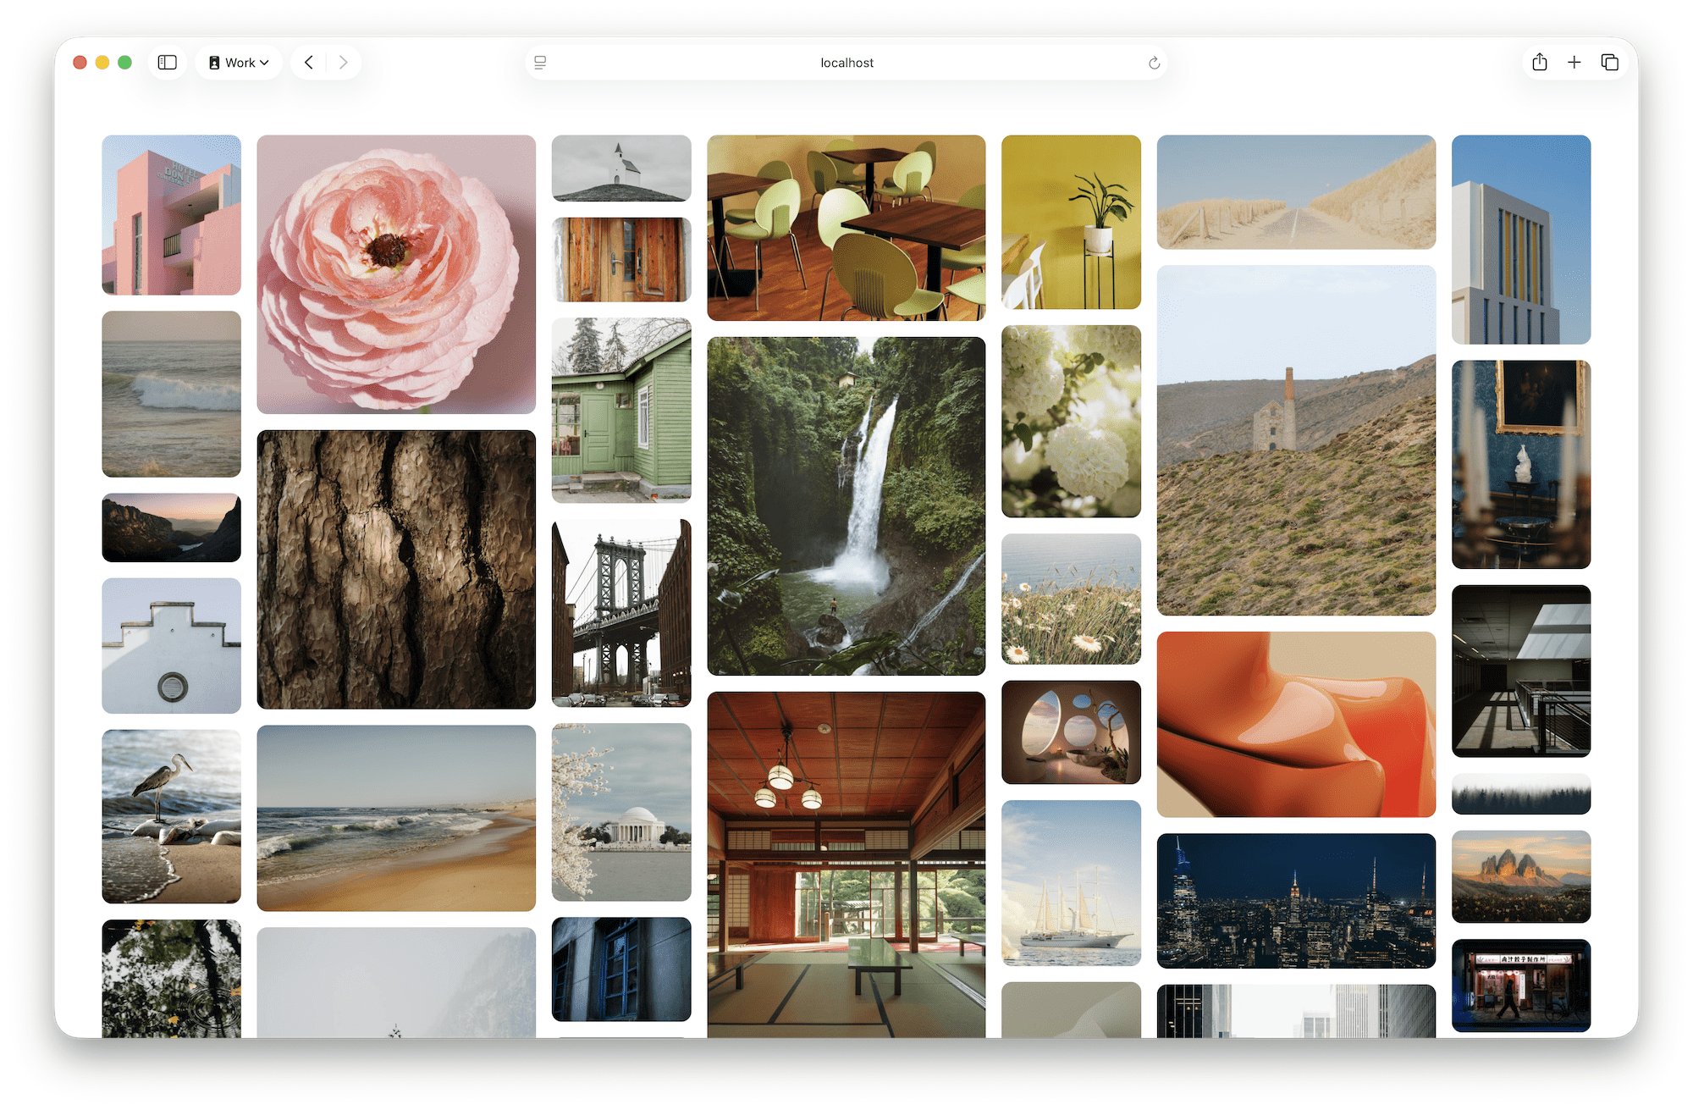
Task: Show the tab overview
Action: (x=1609, y=63)
